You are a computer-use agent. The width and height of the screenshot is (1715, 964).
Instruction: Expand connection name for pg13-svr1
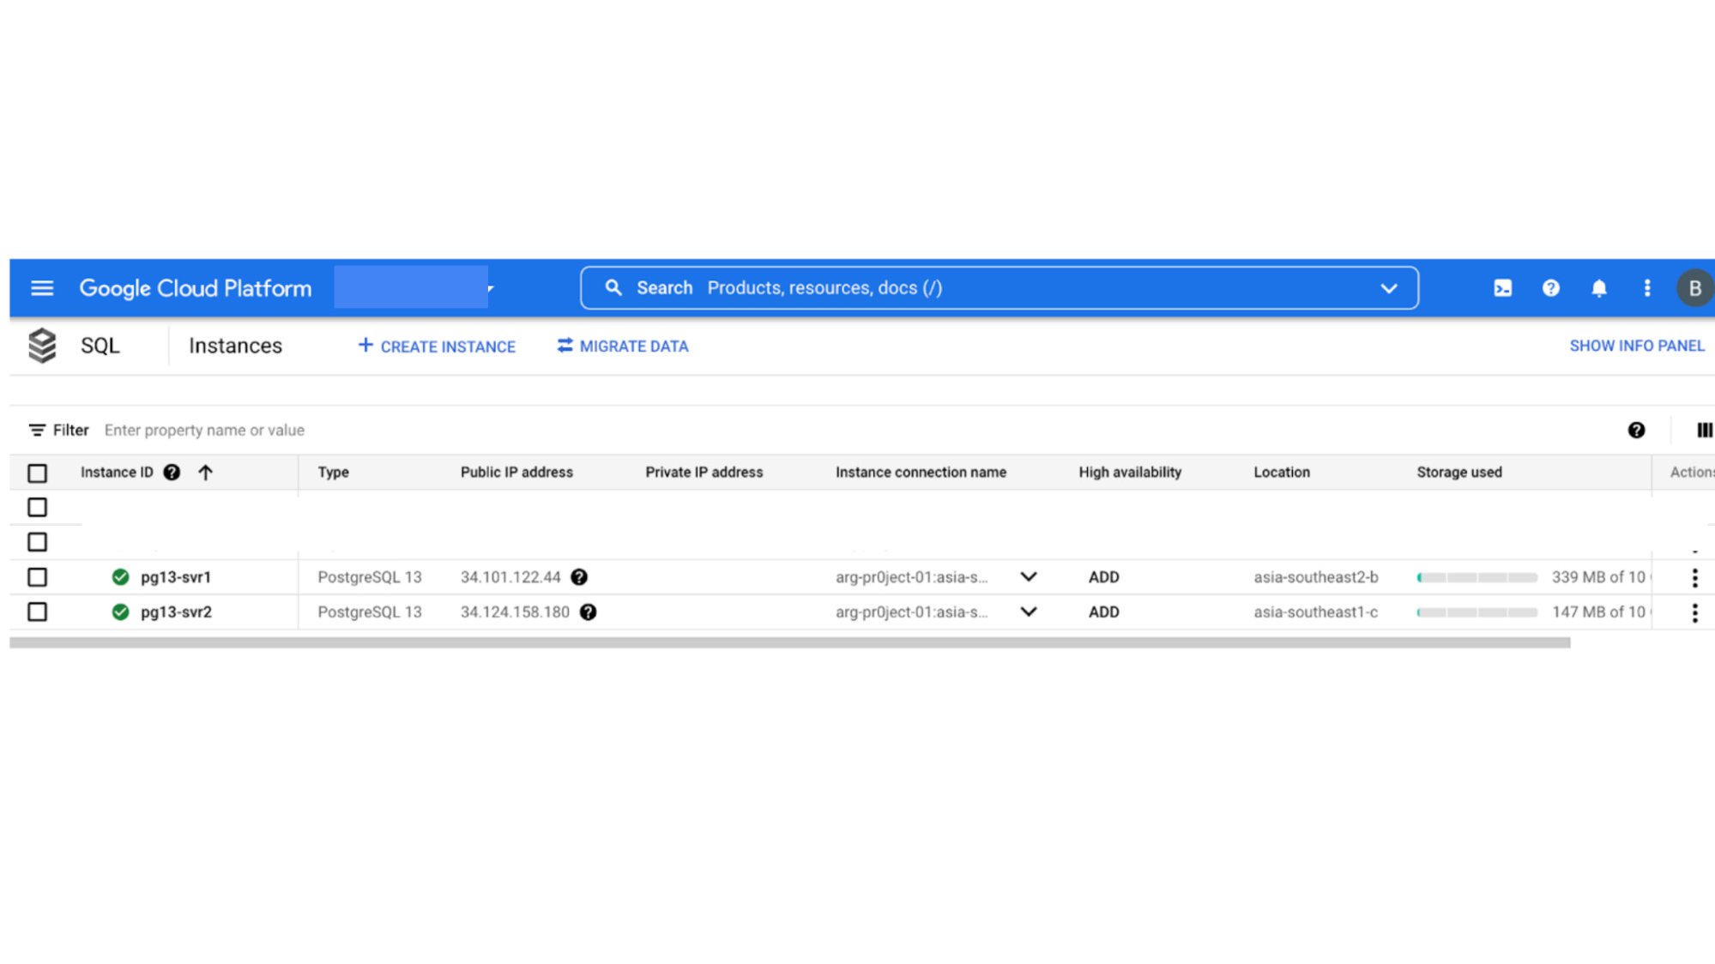coord(1029,577)
